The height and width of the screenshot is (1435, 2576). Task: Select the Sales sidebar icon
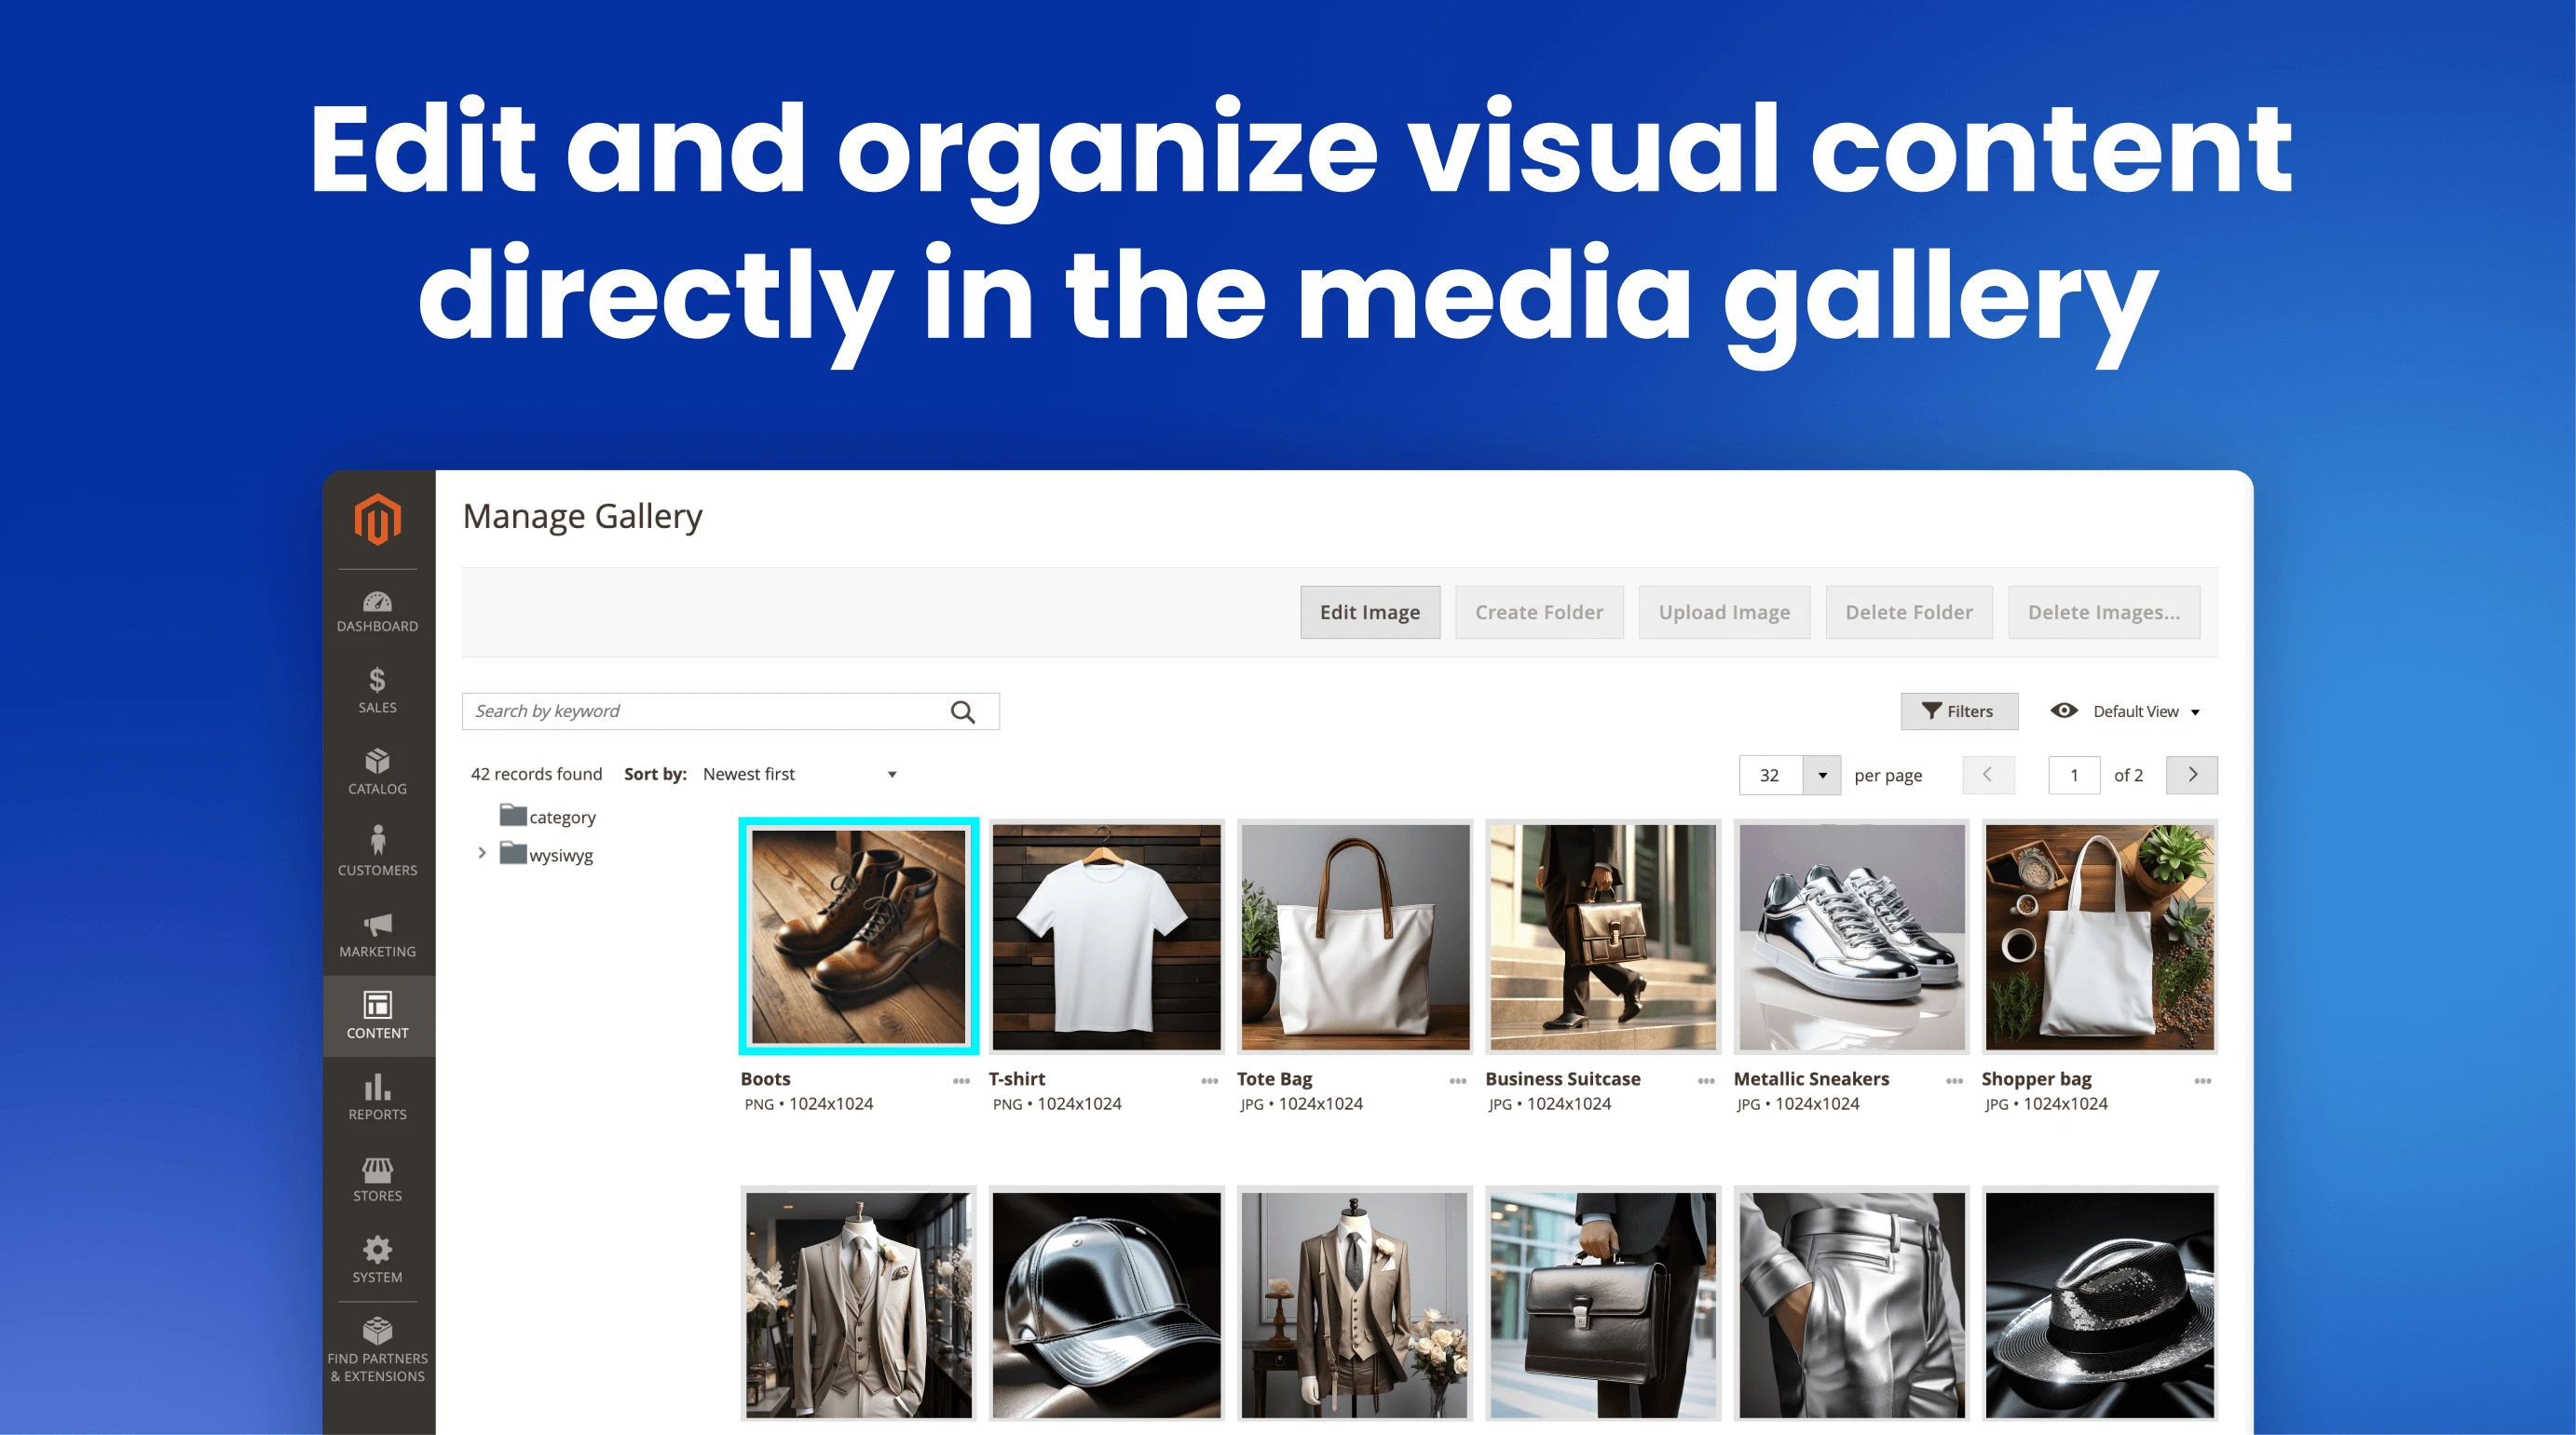point(376,691)
